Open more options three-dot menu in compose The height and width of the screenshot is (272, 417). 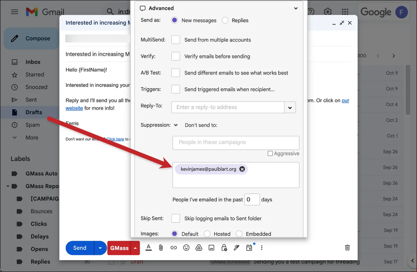pos(262,248)
